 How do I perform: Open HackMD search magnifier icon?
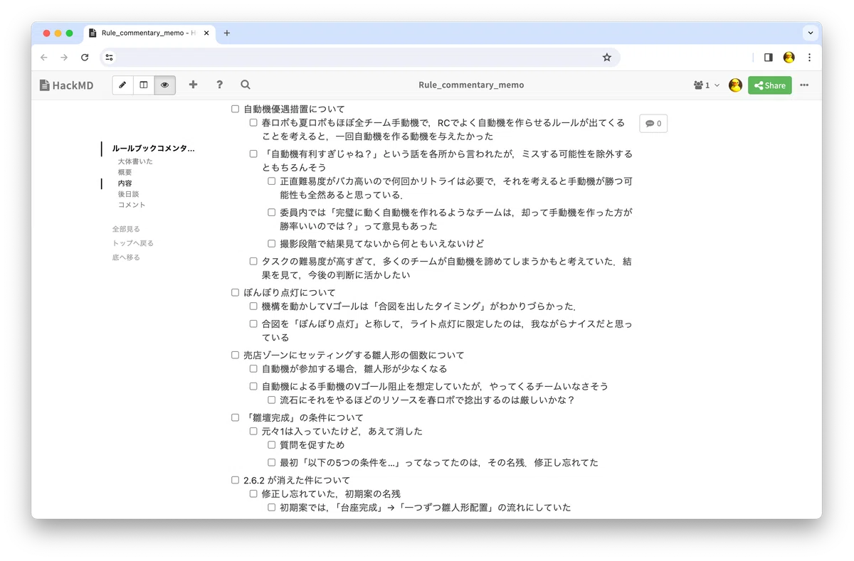[x=246, y=85]
